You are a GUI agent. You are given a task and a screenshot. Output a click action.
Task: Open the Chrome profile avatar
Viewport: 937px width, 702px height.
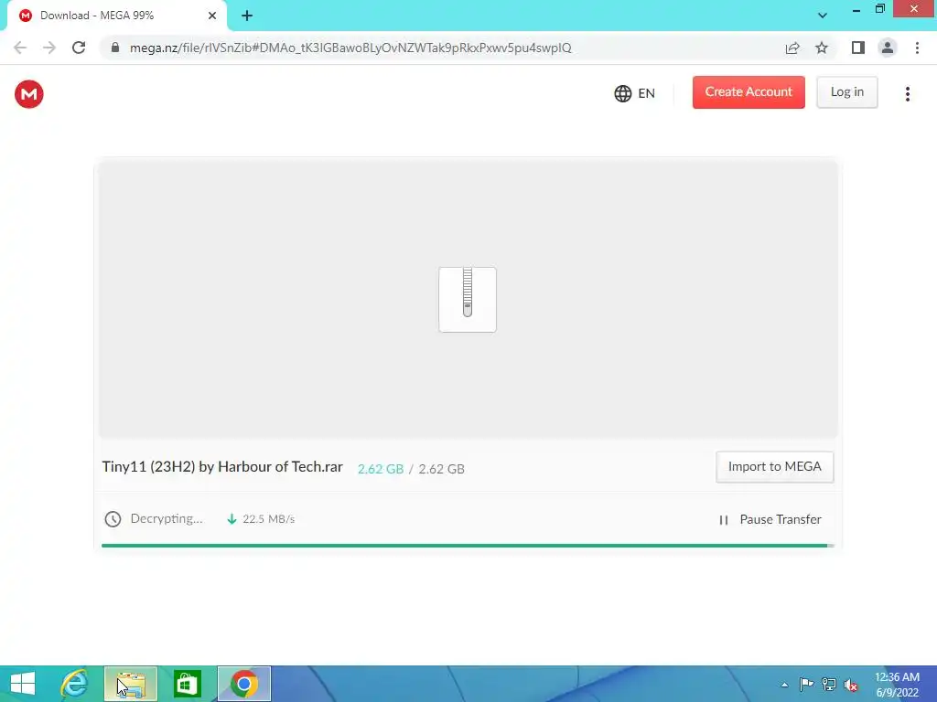[888, 48]
